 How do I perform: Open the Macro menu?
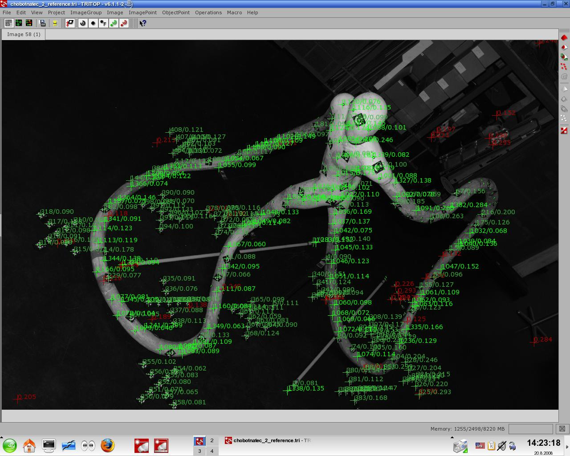tap(234, 12)
